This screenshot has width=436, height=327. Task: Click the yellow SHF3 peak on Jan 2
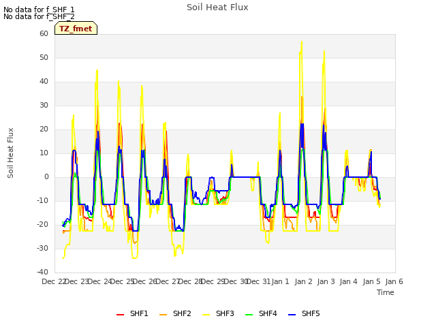tap(301, 42)
